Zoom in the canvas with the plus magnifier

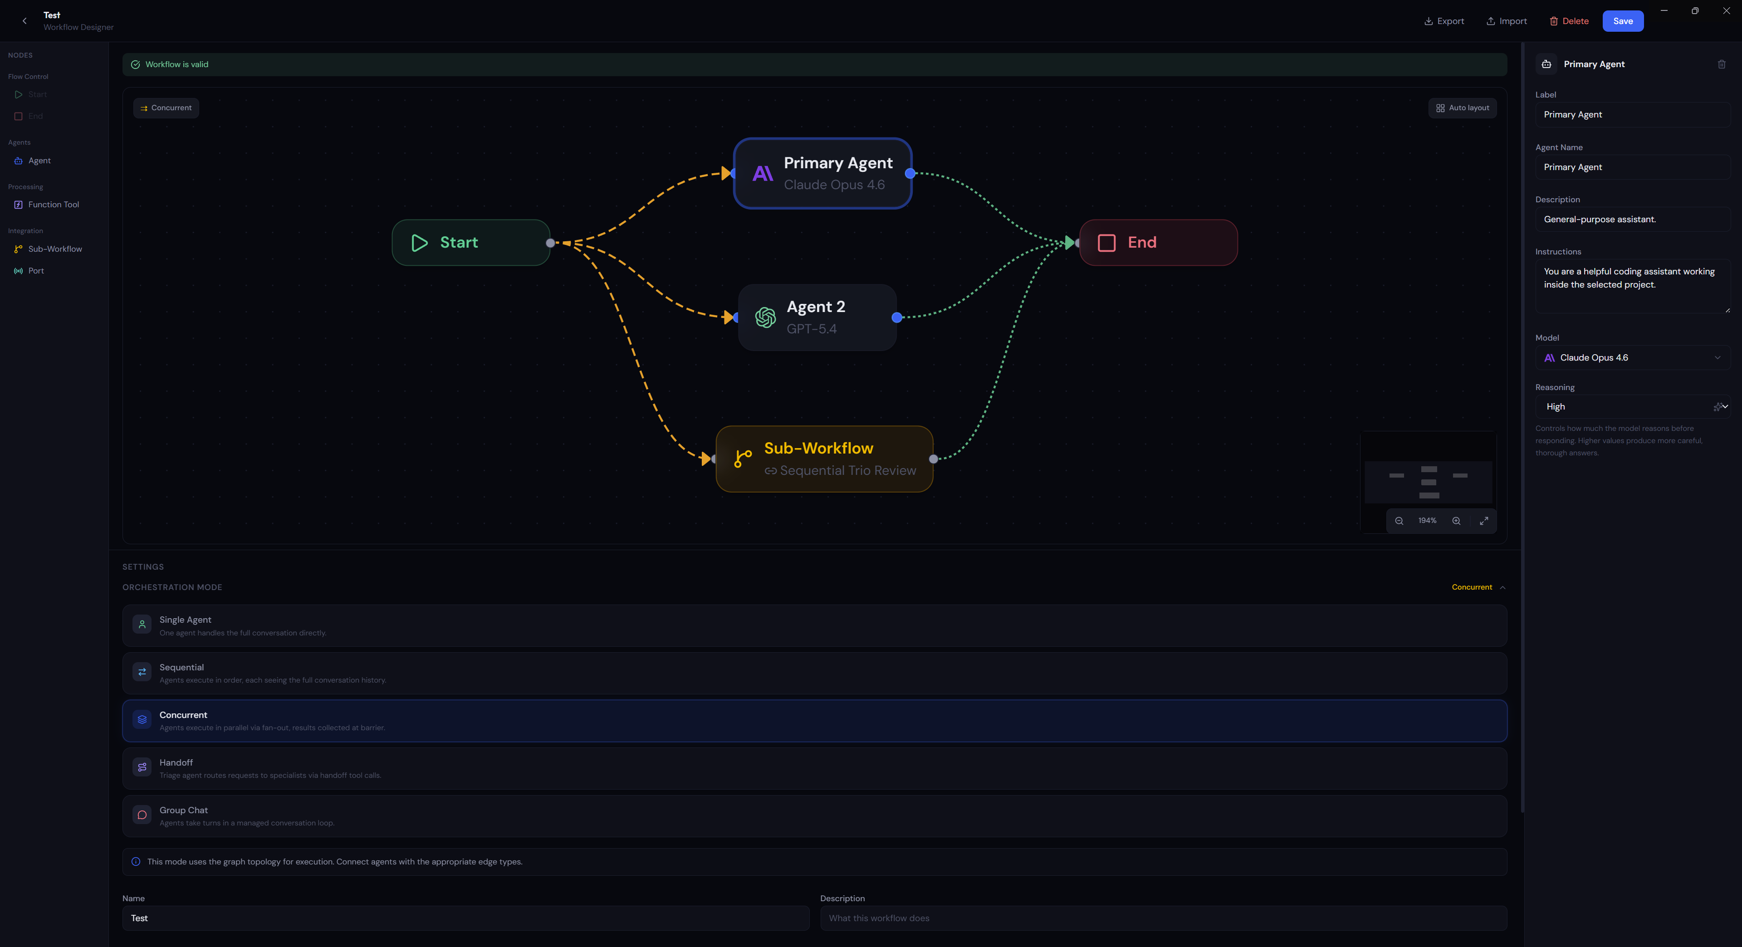tap(1456, 521)
